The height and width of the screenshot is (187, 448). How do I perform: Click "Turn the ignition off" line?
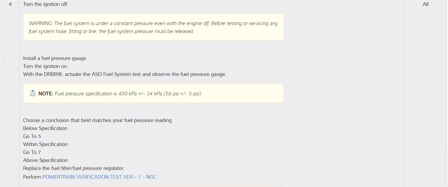[x=45, y=4]
